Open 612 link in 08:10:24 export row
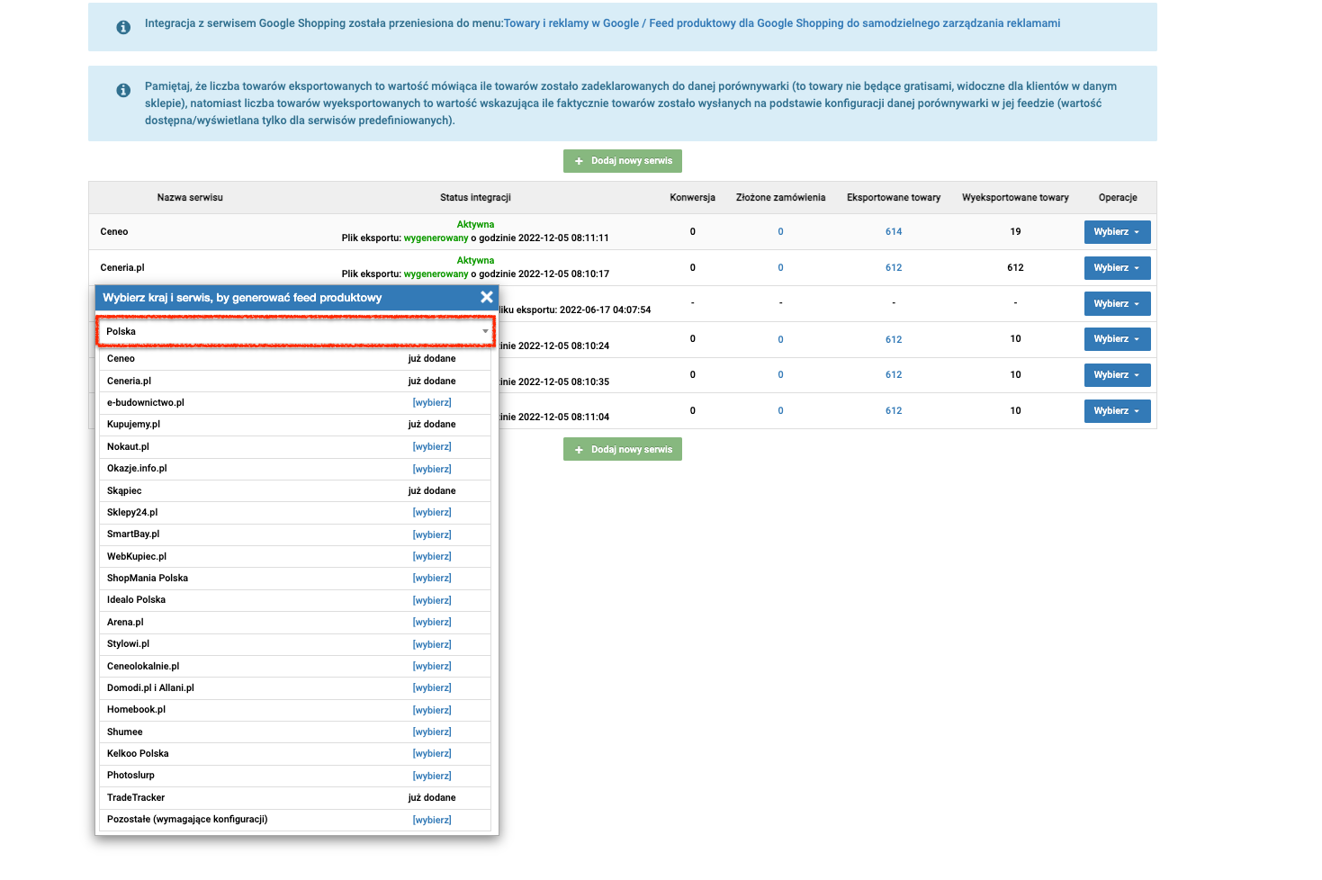Image resolution: width=1322 pixels, height=880 pixels. click(x=894, y=339)
